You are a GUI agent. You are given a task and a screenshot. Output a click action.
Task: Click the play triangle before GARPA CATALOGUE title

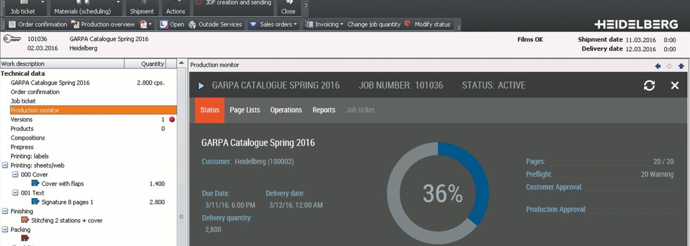[x=201, y=86]
